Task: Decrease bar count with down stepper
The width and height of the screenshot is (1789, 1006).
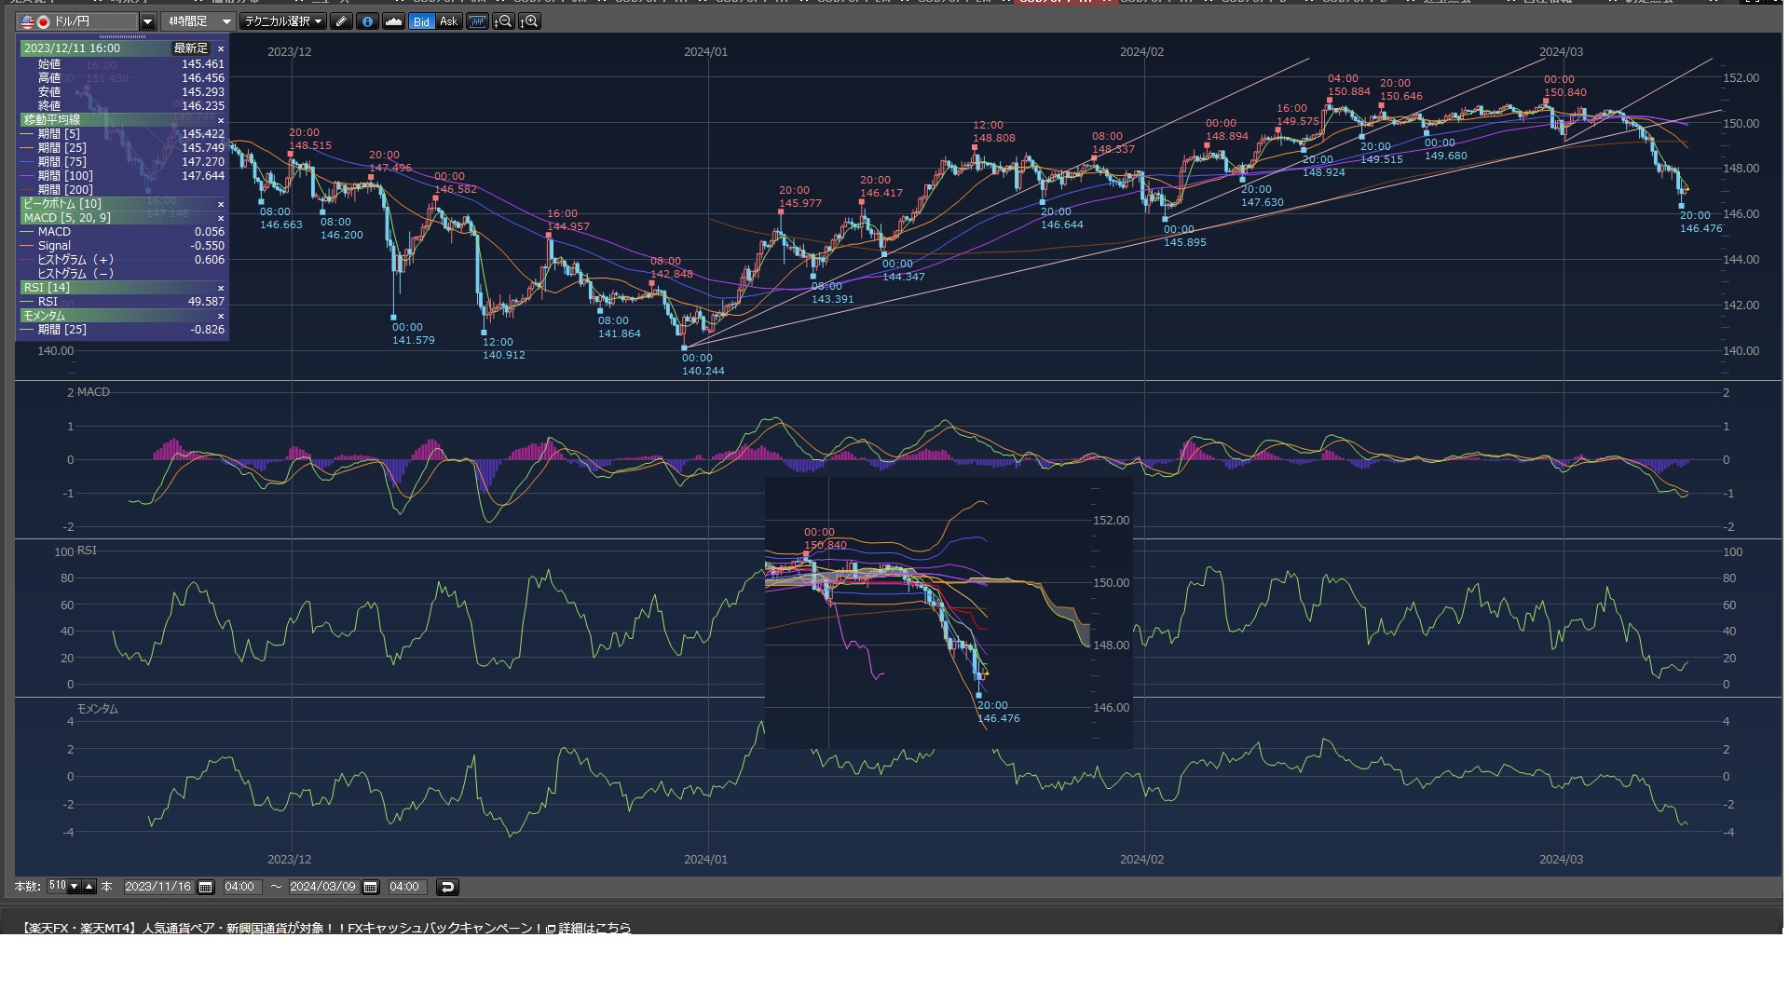Action: point(74,887)
